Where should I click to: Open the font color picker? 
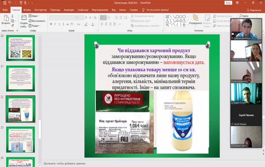click(x=93, y=24)
